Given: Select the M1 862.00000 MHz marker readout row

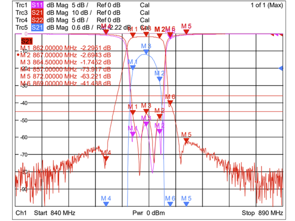Looking at the screenshot, I should tap(66, 48).
